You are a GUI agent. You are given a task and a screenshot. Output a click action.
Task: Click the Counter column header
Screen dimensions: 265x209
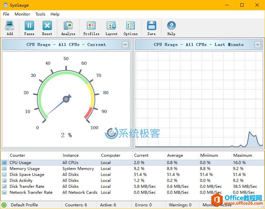(18, 155)
